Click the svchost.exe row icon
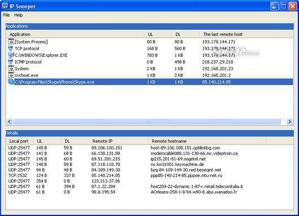Image resolution: width=299 pixels, height=216 pixels. pos(11,75)
